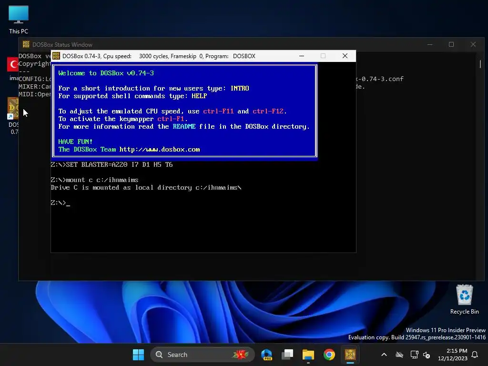Minimize the DOSBox Status Window

click(430, 44)
